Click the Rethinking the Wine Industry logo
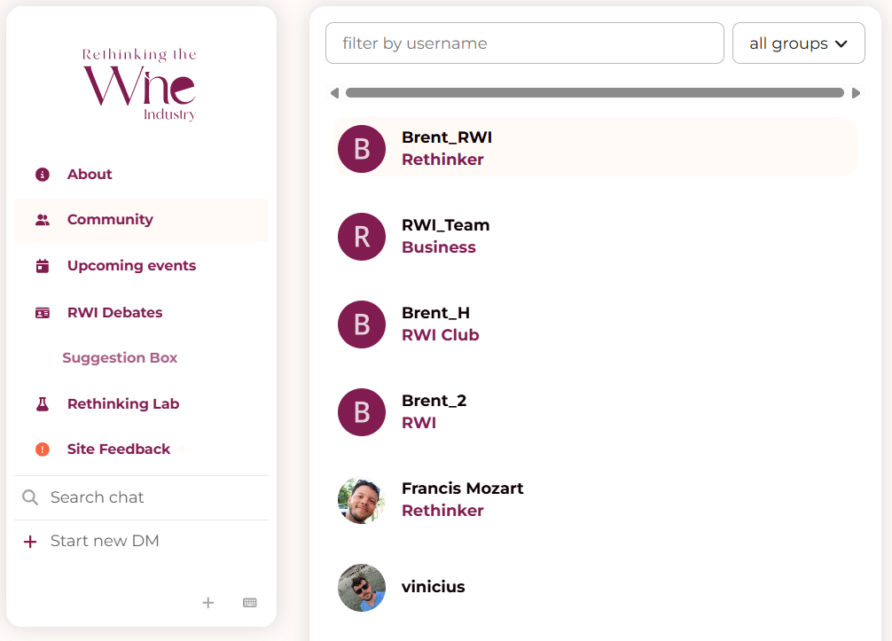 coord(140,84)
